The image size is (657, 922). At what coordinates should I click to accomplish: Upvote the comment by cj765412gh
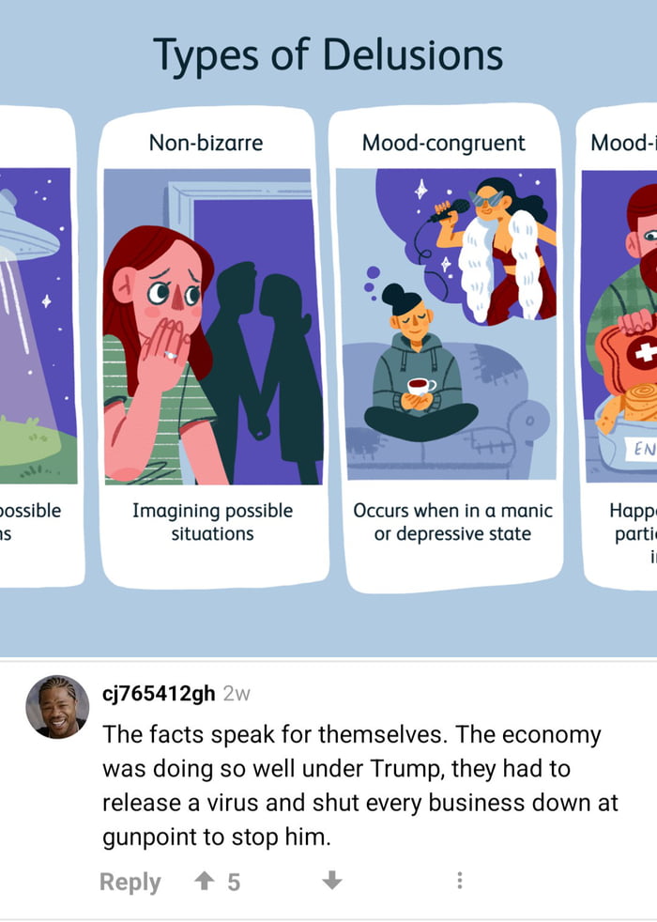point(204,881)
